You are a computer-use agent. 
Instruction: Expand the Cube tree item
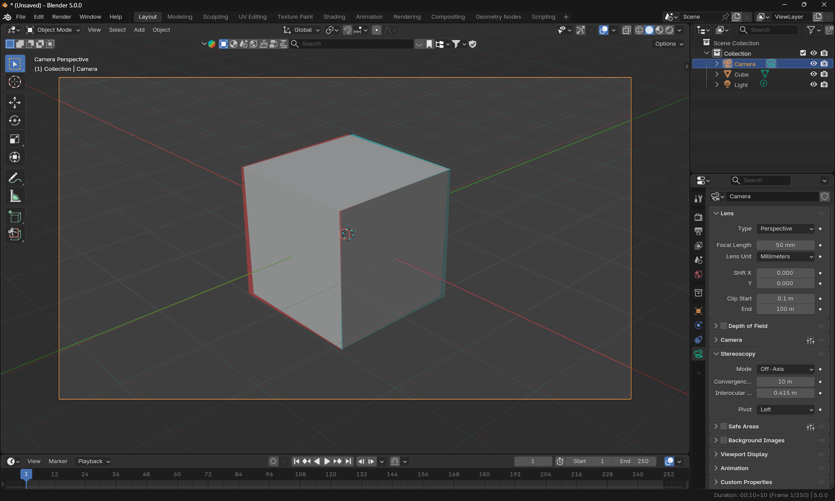coord(717,74)
